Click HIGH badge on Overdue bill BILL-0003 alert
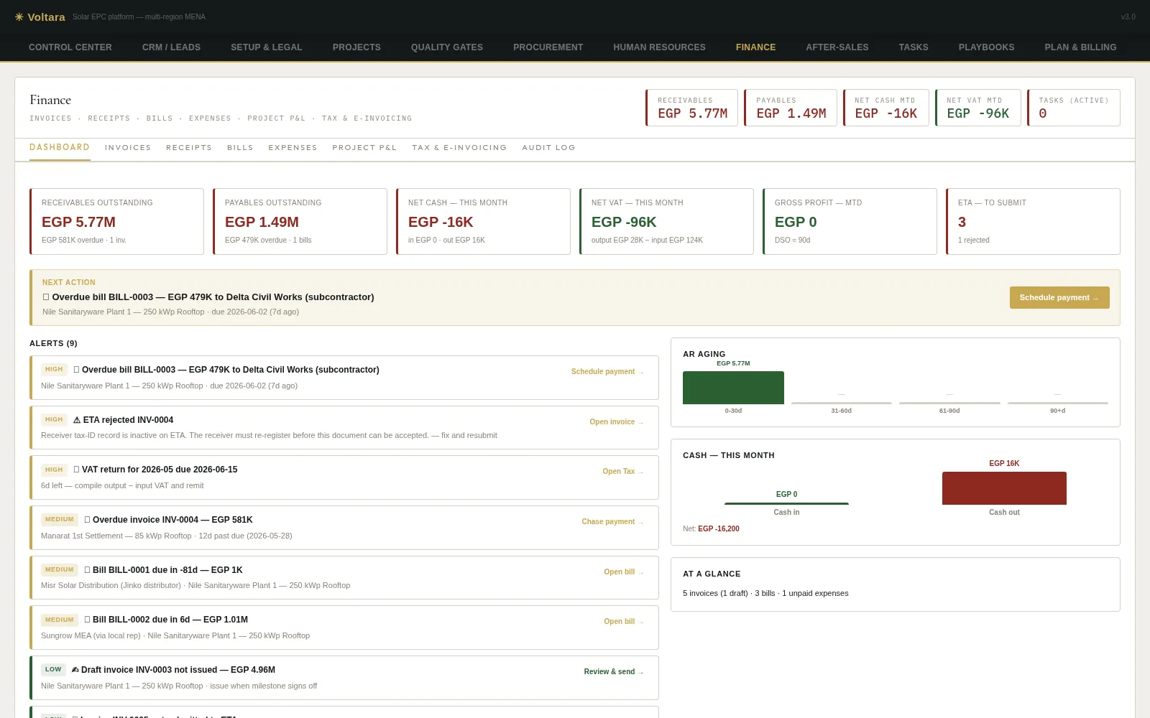The image size is (1150, 718). [x=54, y=369]
